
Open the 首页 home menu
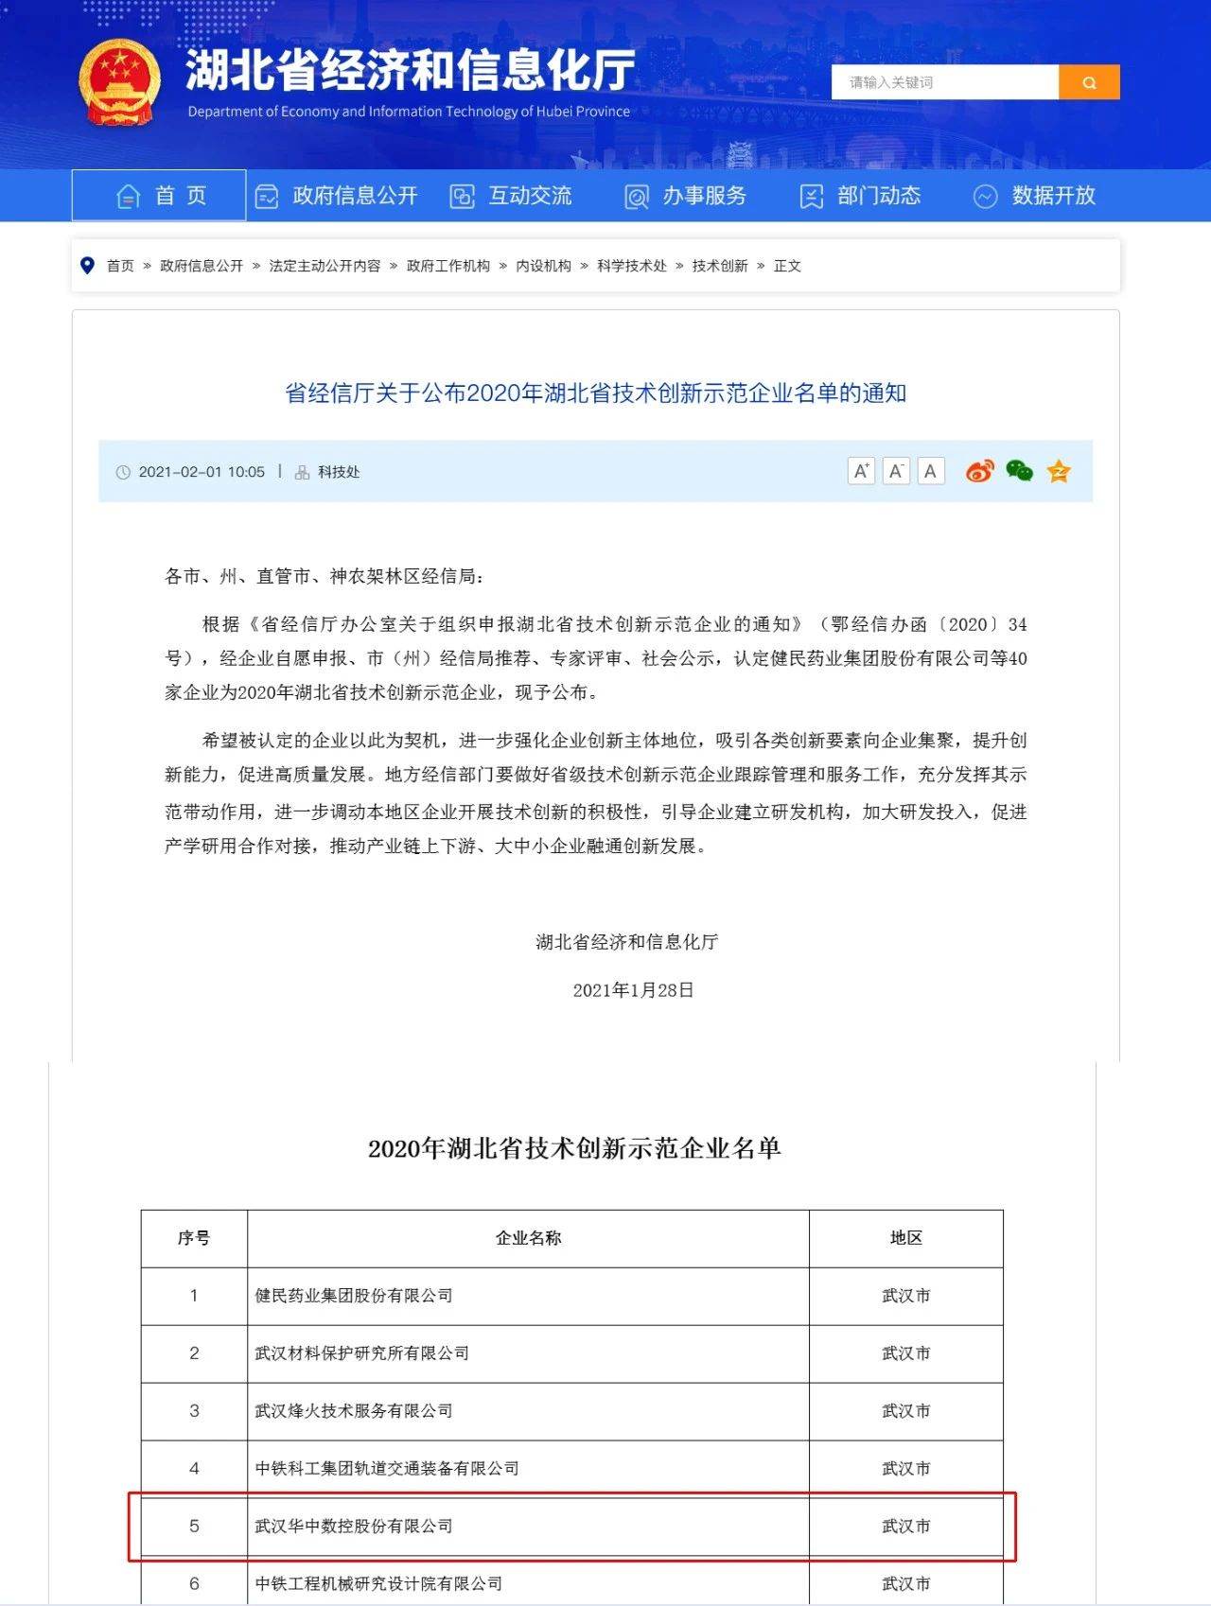(x=159, y=195)
